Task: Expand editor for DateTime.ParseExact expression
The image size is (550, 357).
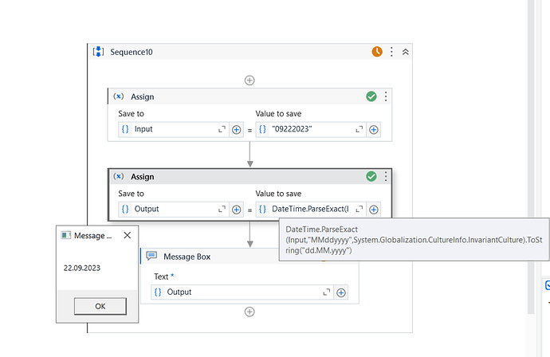Action: (359, 209)
